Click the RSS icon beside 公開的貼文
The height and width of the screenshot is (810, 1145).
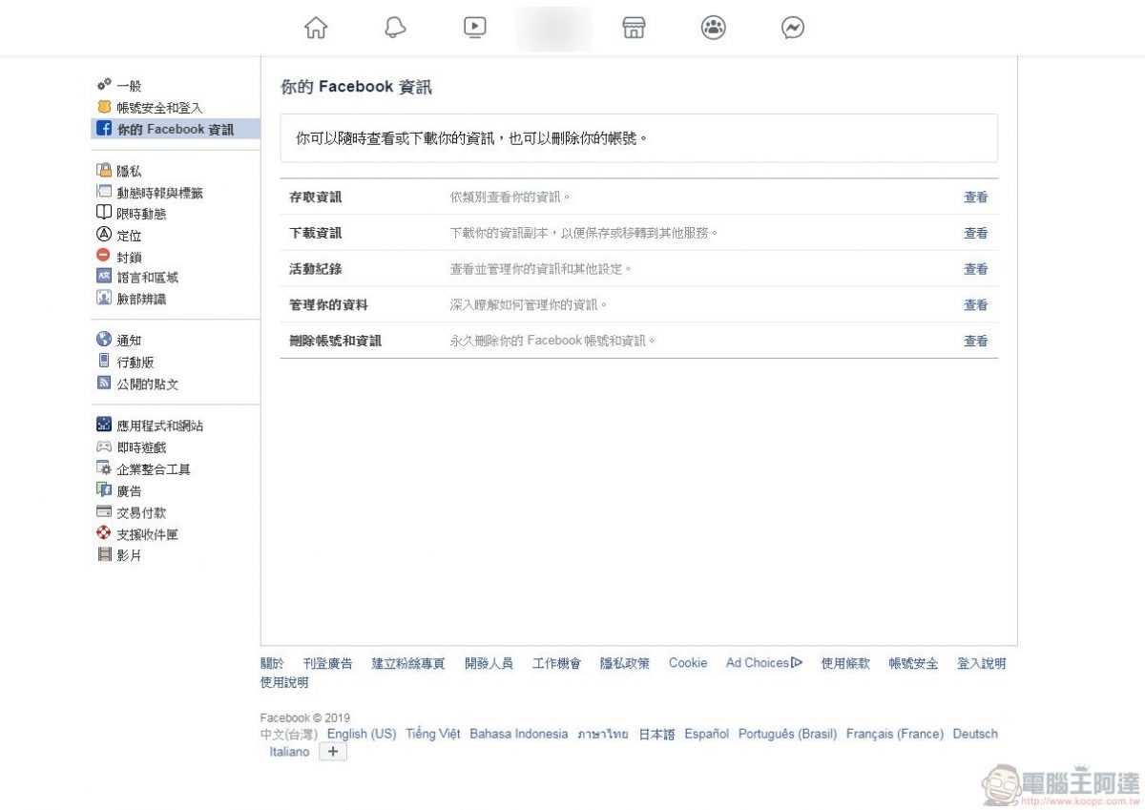tap(104, 384)
